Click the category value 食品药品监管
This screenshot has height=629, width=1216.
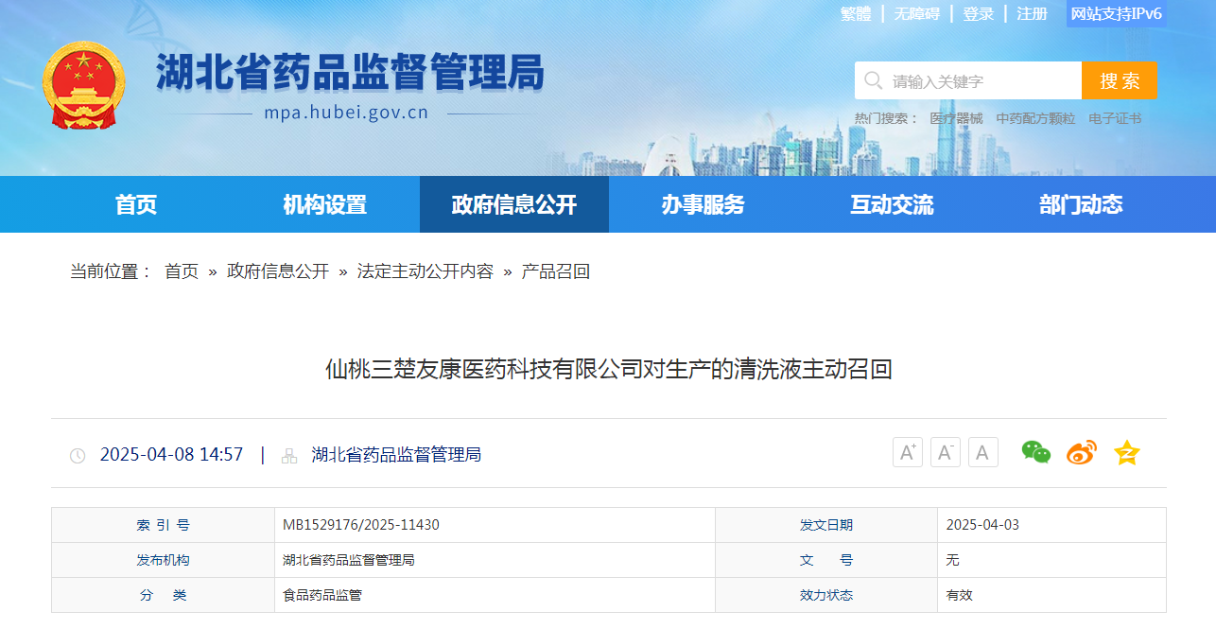tap(322, 595)
